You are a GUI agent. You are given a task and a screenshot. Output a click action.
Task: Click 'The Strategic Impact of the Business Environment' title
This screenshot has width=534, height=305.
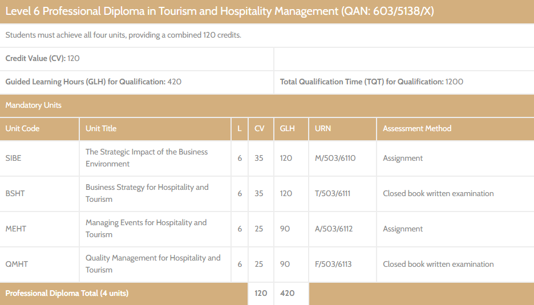[147, 158]
